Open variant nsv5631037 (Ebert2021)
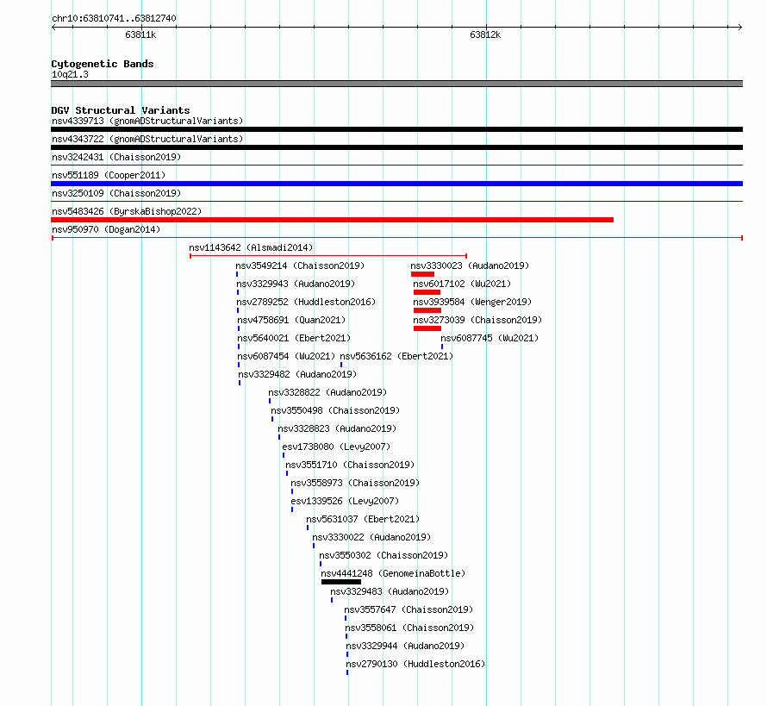The image size is (767, 706). (363, 519)
